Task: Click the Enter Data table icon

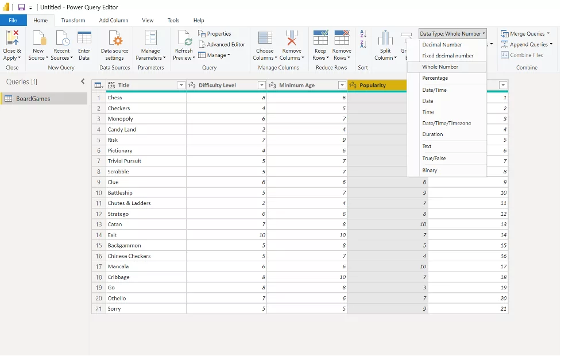Action: coord(84,38)
